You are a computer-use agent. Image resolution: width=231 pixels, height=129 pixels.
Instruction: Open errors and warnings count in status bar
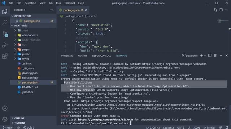click(29, 128)
